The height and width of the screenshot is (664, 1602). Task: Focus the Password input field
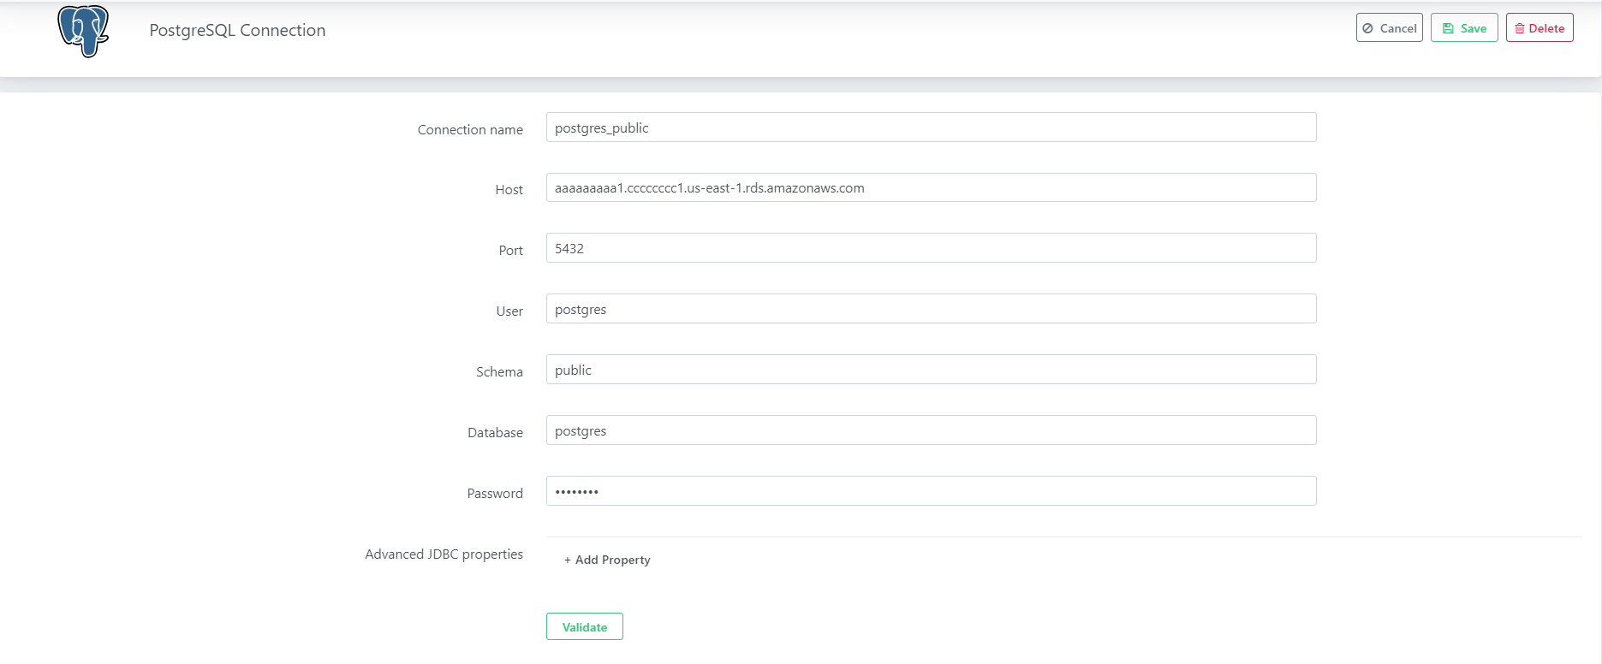pyautogui.click(x=931, y=491)
